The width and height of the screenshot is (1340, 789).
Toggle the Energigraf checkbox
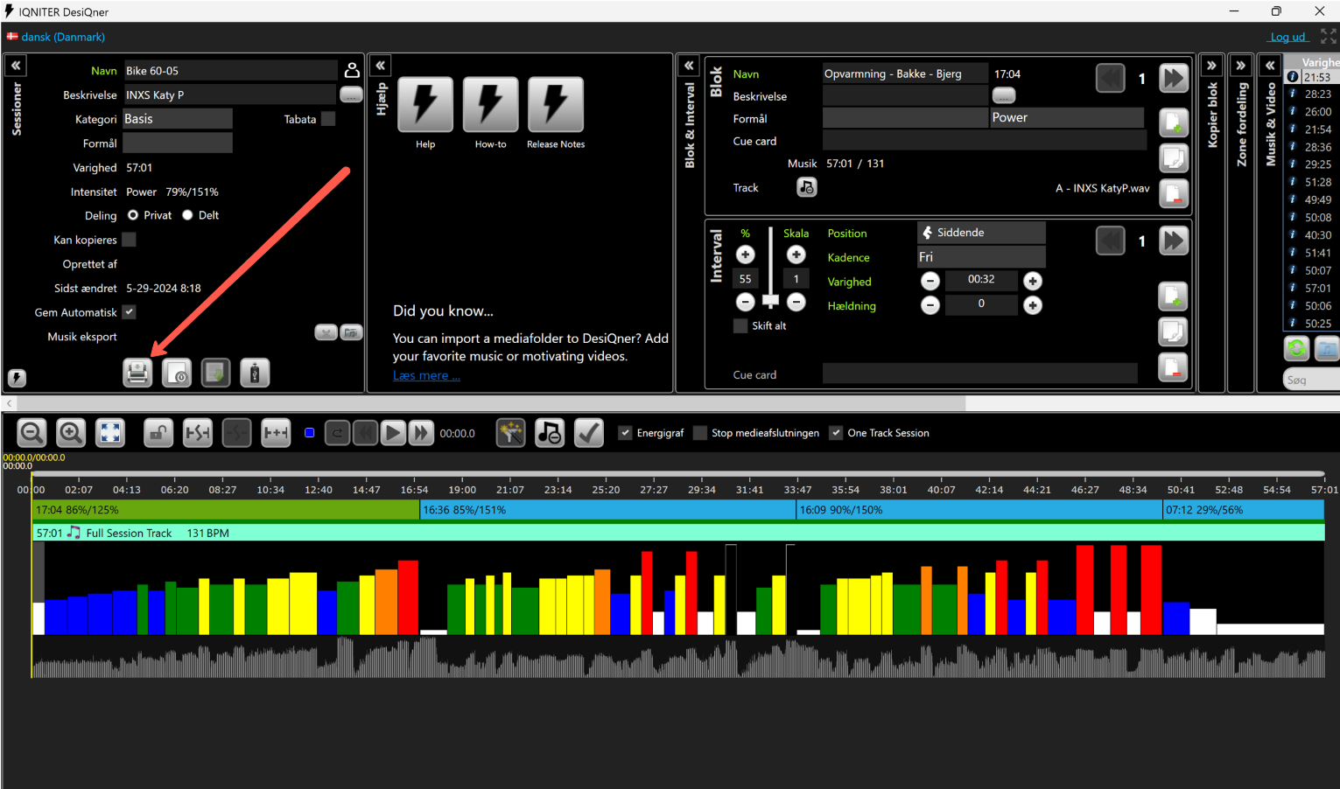point(625,433)
